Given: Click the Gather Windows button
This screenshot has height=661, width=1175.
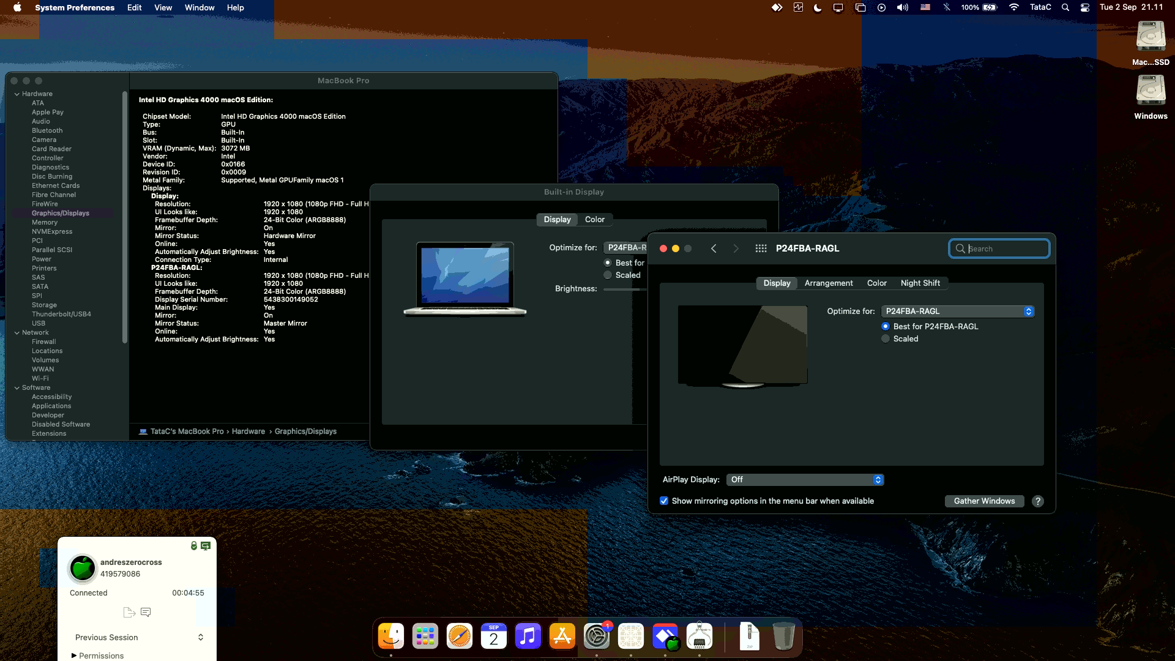Looking at the screenshot, I should 984,501.
